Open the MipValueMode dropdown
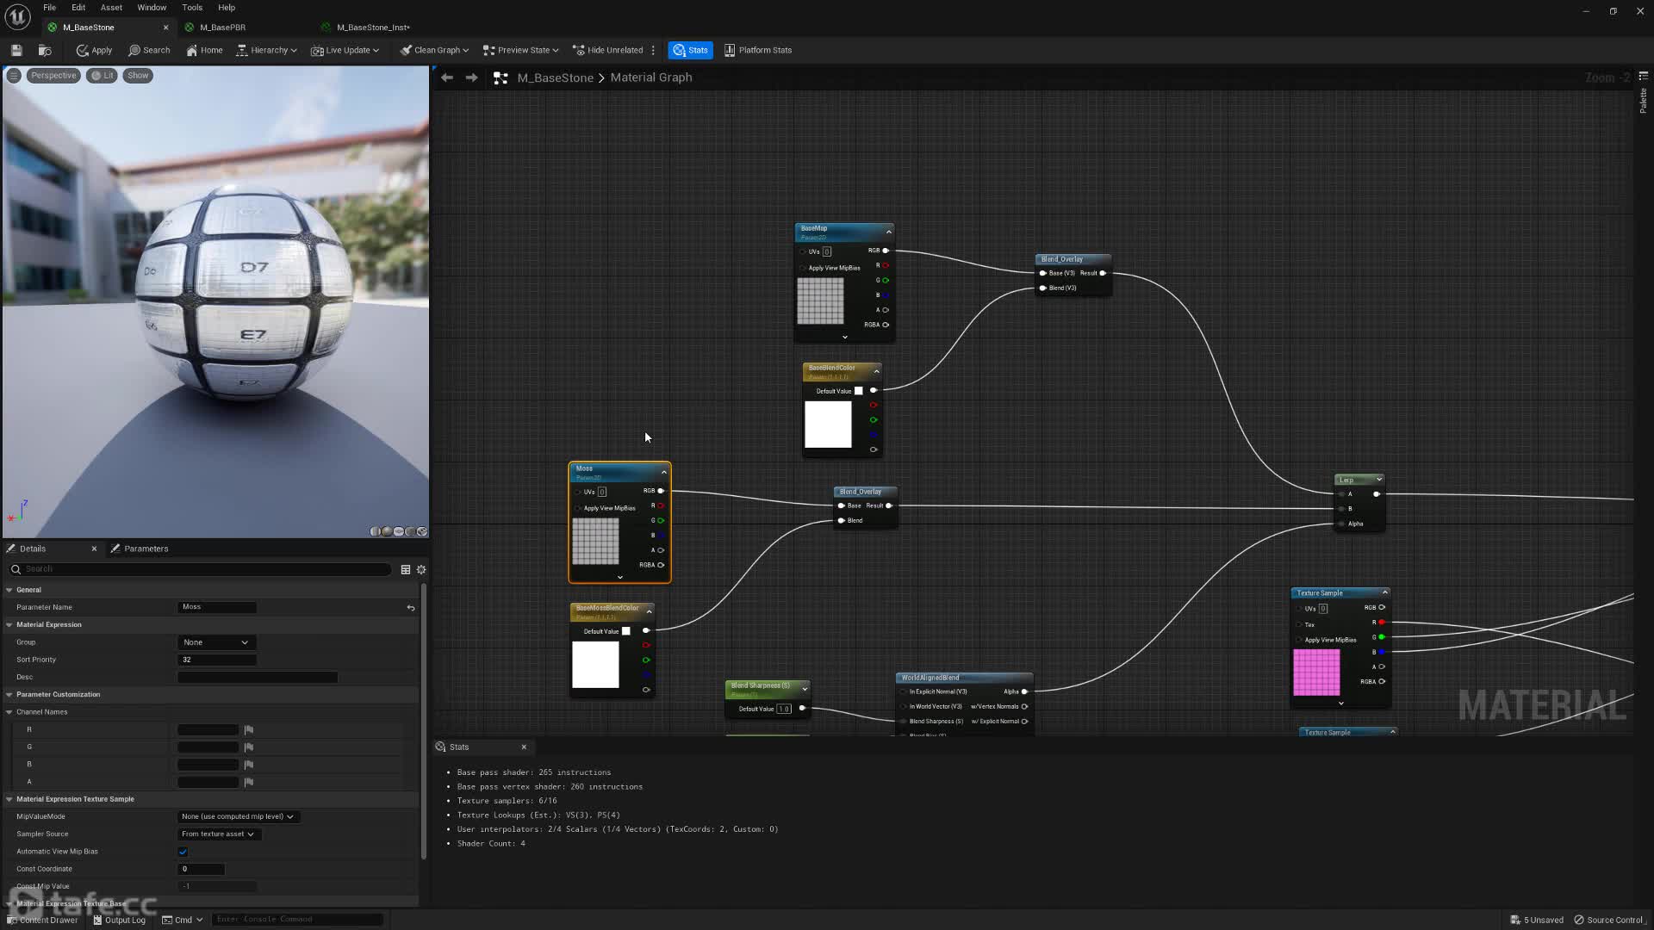 pyautogui.click(x=238, y=816)
